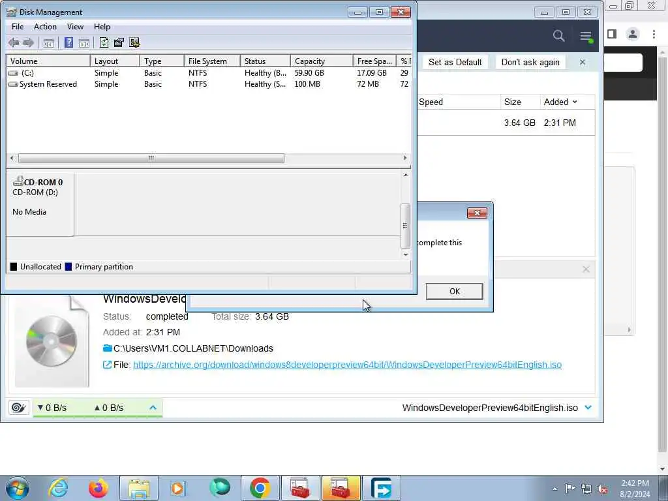Sort by the Size column in download list
The width and height of the screenshot is (668, 501).
point(520,102)
